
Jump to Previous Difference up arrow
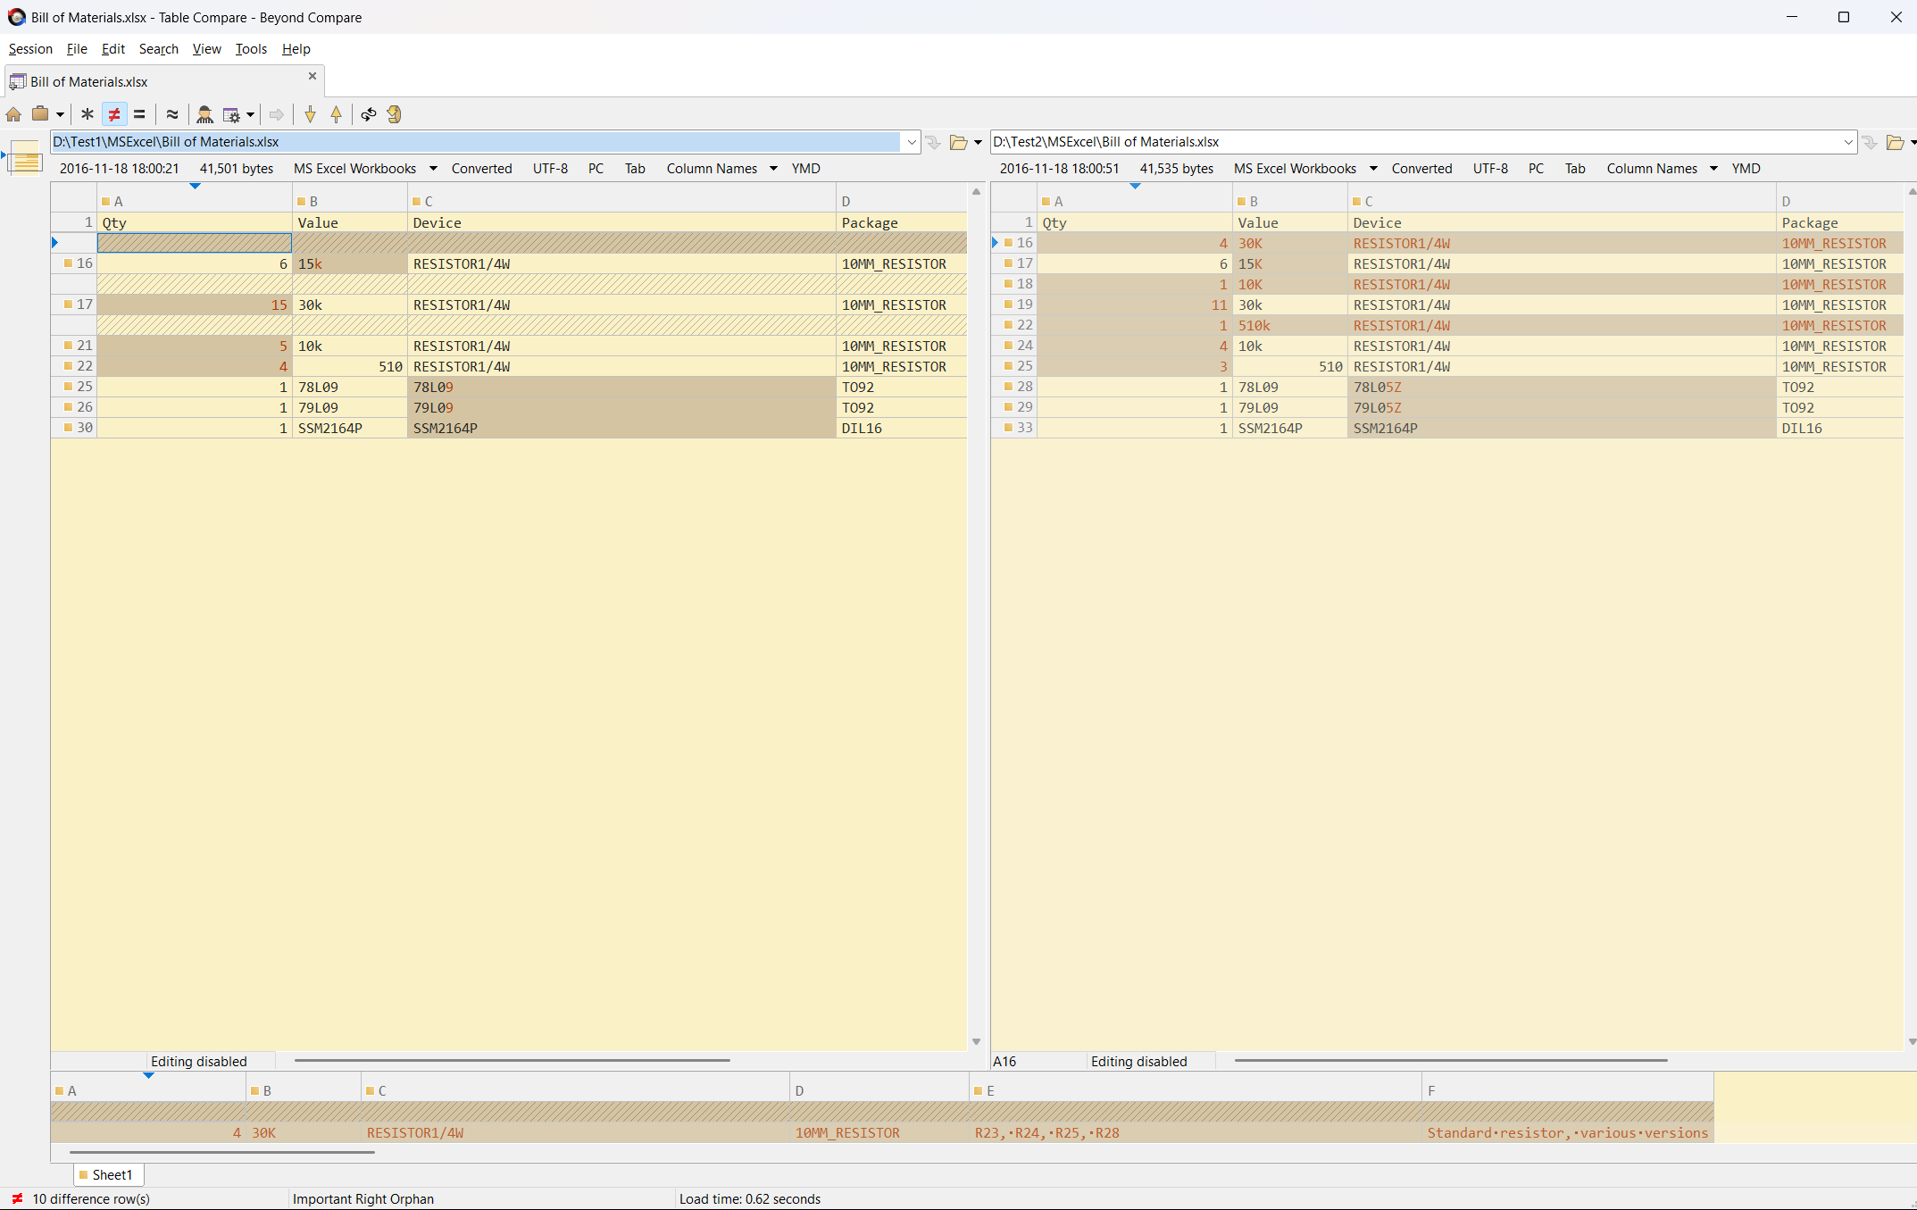(x=337, y=114)
